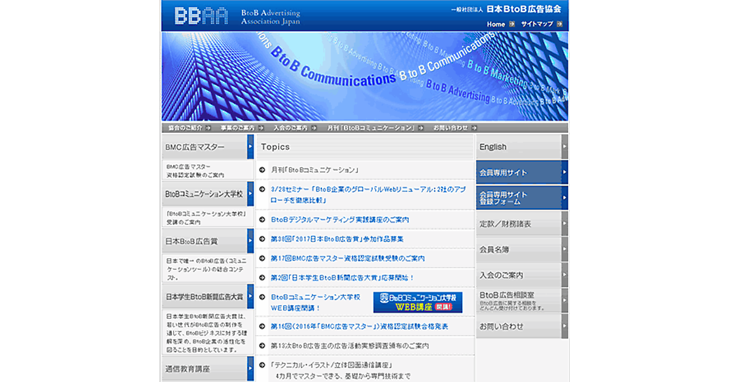This screenshot has width=729, height=382.
Task: Open the 会員専用サイト button
Action: (x=522, y=172)
